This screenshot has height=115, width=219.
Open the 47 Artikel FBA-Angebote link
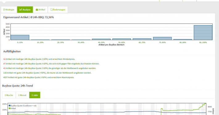[x=51, y=64]
